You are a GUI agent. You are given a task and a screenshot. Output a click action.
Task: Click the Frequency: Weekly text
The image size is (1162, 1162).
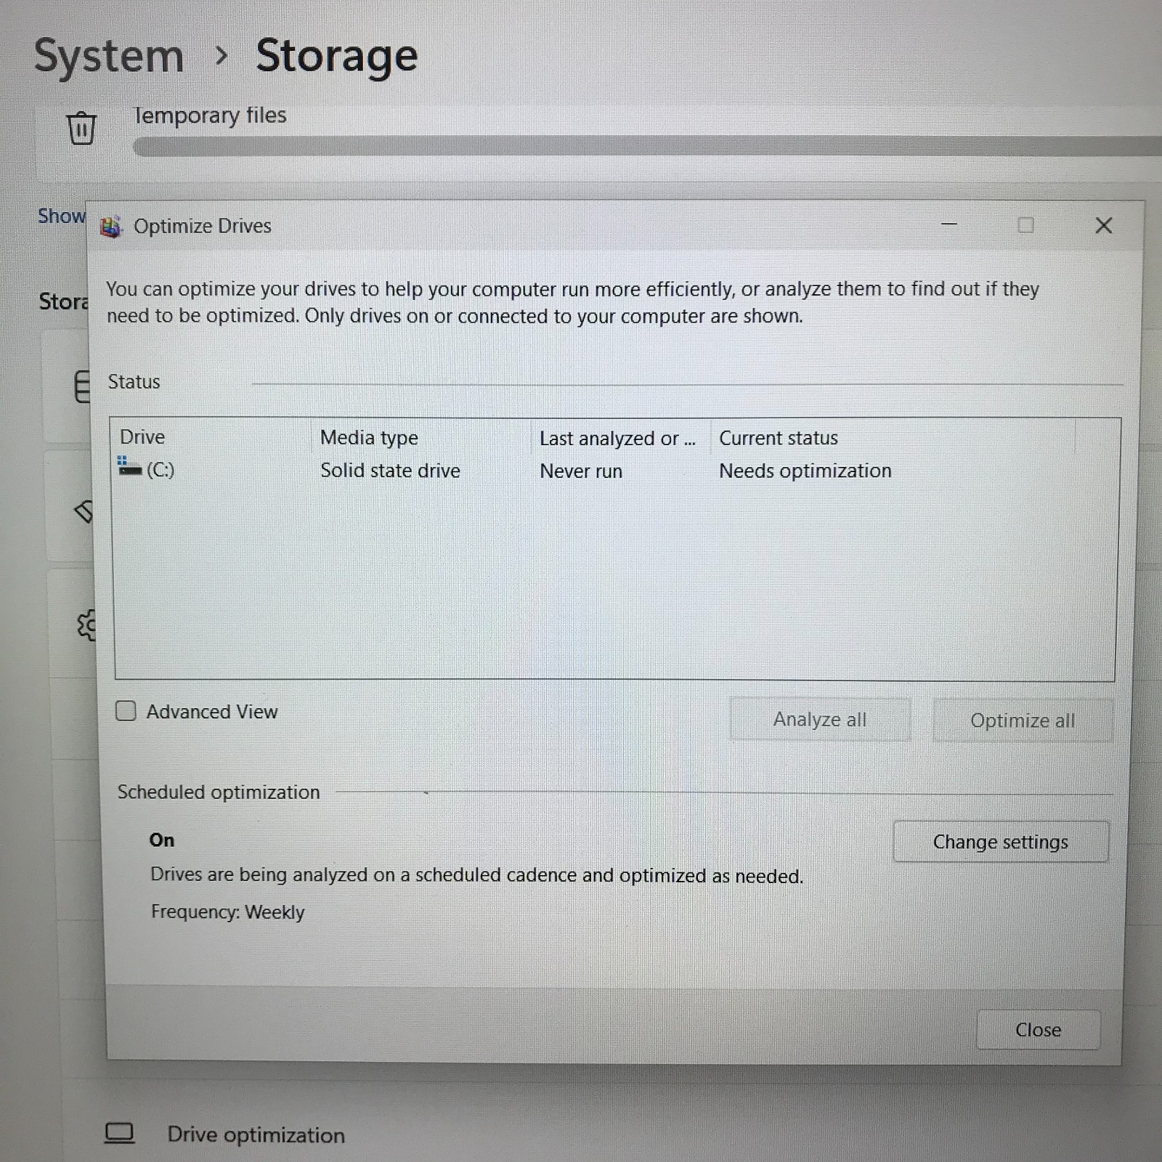click(227, 911)
